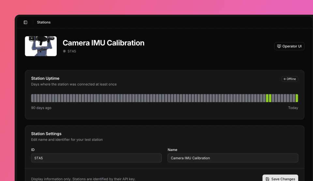This screenshot has height=181, width=313.
Task: Open the Stations breadcrumb
Action: 44,23
